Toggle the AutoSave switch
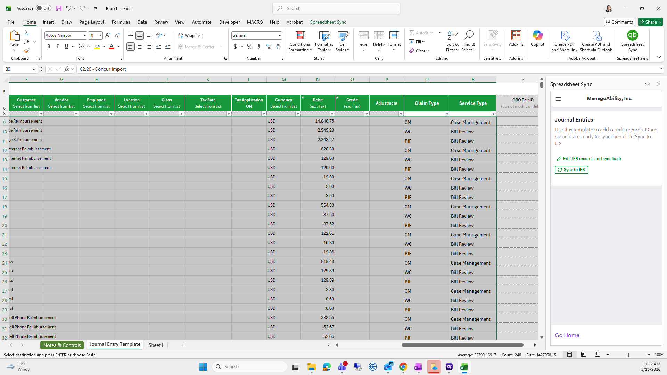 pos(43,8)
